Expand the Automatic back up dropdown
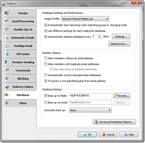This screenshot has width=145, height=143. coord(90,110)
